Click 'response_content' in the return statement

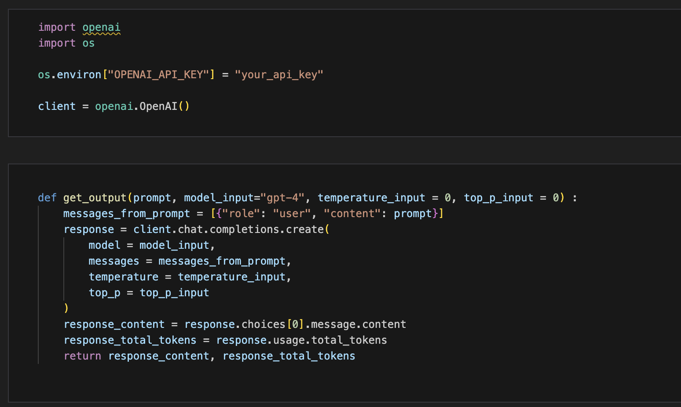tap(159, 356)
